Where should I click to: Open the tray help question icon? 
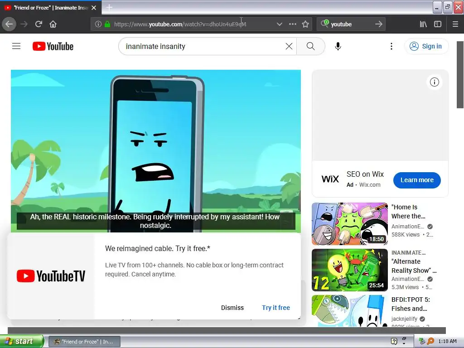(394, 341)
